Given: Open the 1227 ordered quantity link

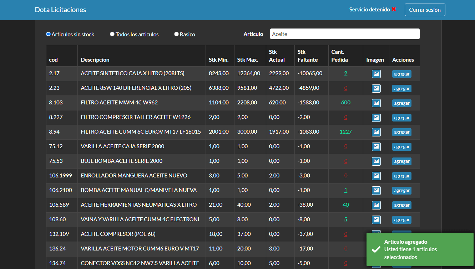Looking at the screenshot, I should tap(345, 132).
